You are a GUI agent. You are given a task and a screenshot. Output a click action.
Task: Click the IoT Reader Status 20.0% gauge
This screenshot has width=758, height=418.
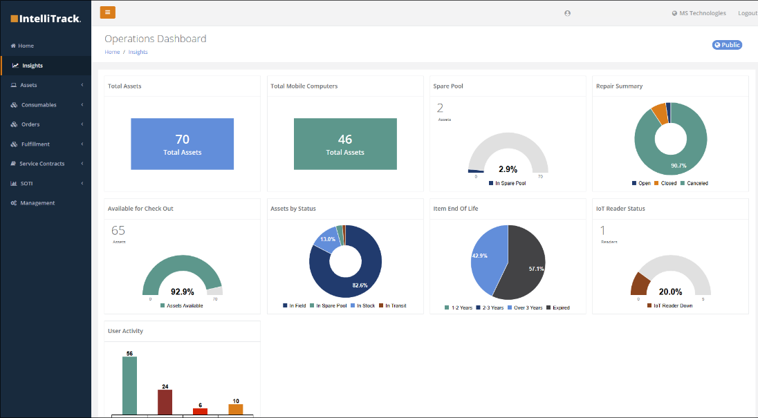(670, 275)
